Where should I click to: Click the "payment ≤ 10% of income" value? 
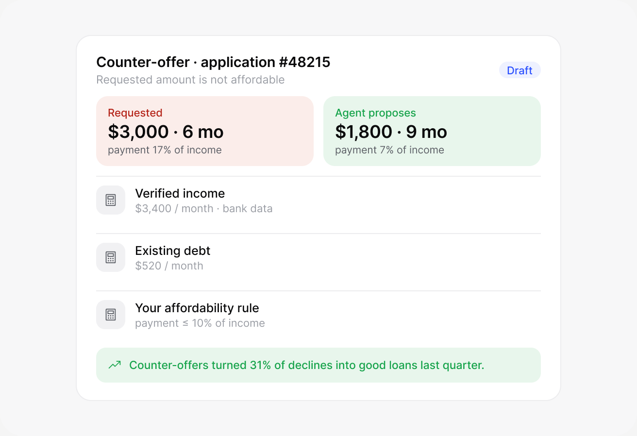pyautogui.click(x=200, y=323)
